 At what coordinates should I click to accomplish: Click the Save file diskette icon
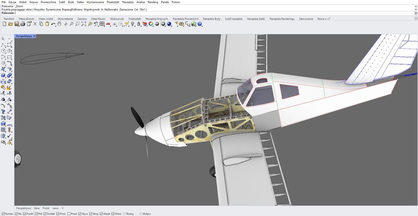pos(17,24)
